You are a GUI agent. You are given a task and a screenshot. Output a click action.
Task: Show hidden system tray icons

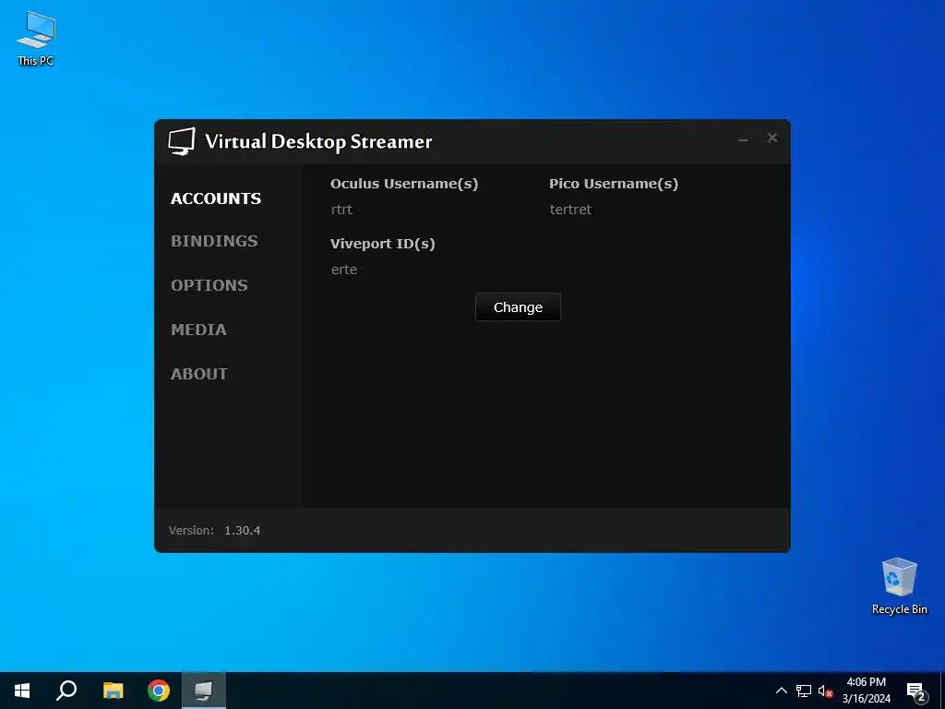[x=781, y=691]
